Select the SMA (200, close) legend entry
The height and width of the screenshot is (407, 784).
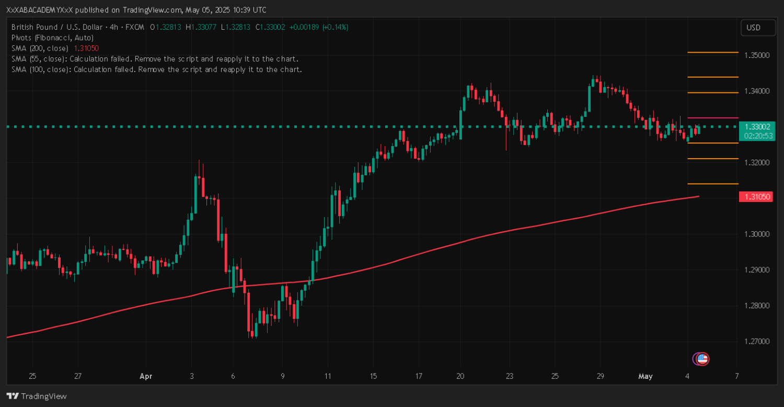[x=40, y=48]
